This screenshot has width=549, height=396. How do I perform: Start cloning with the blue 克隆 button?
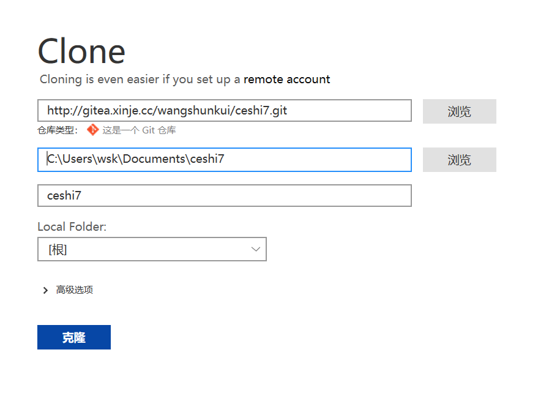pyautogui.click(x=74, y=337)
